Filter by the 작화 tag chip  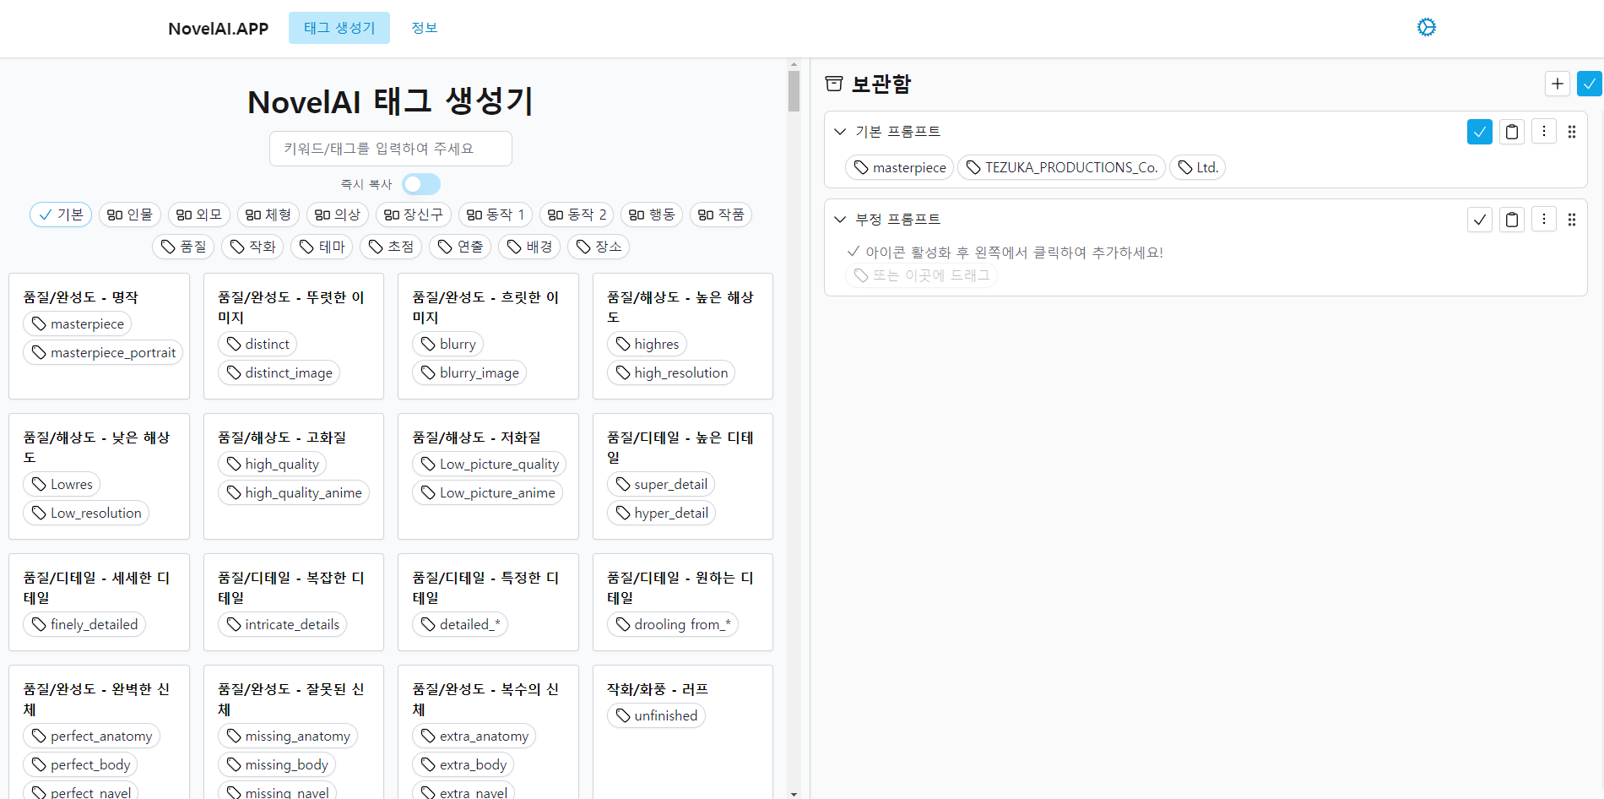pyautogui.click(x=252, y=247)
